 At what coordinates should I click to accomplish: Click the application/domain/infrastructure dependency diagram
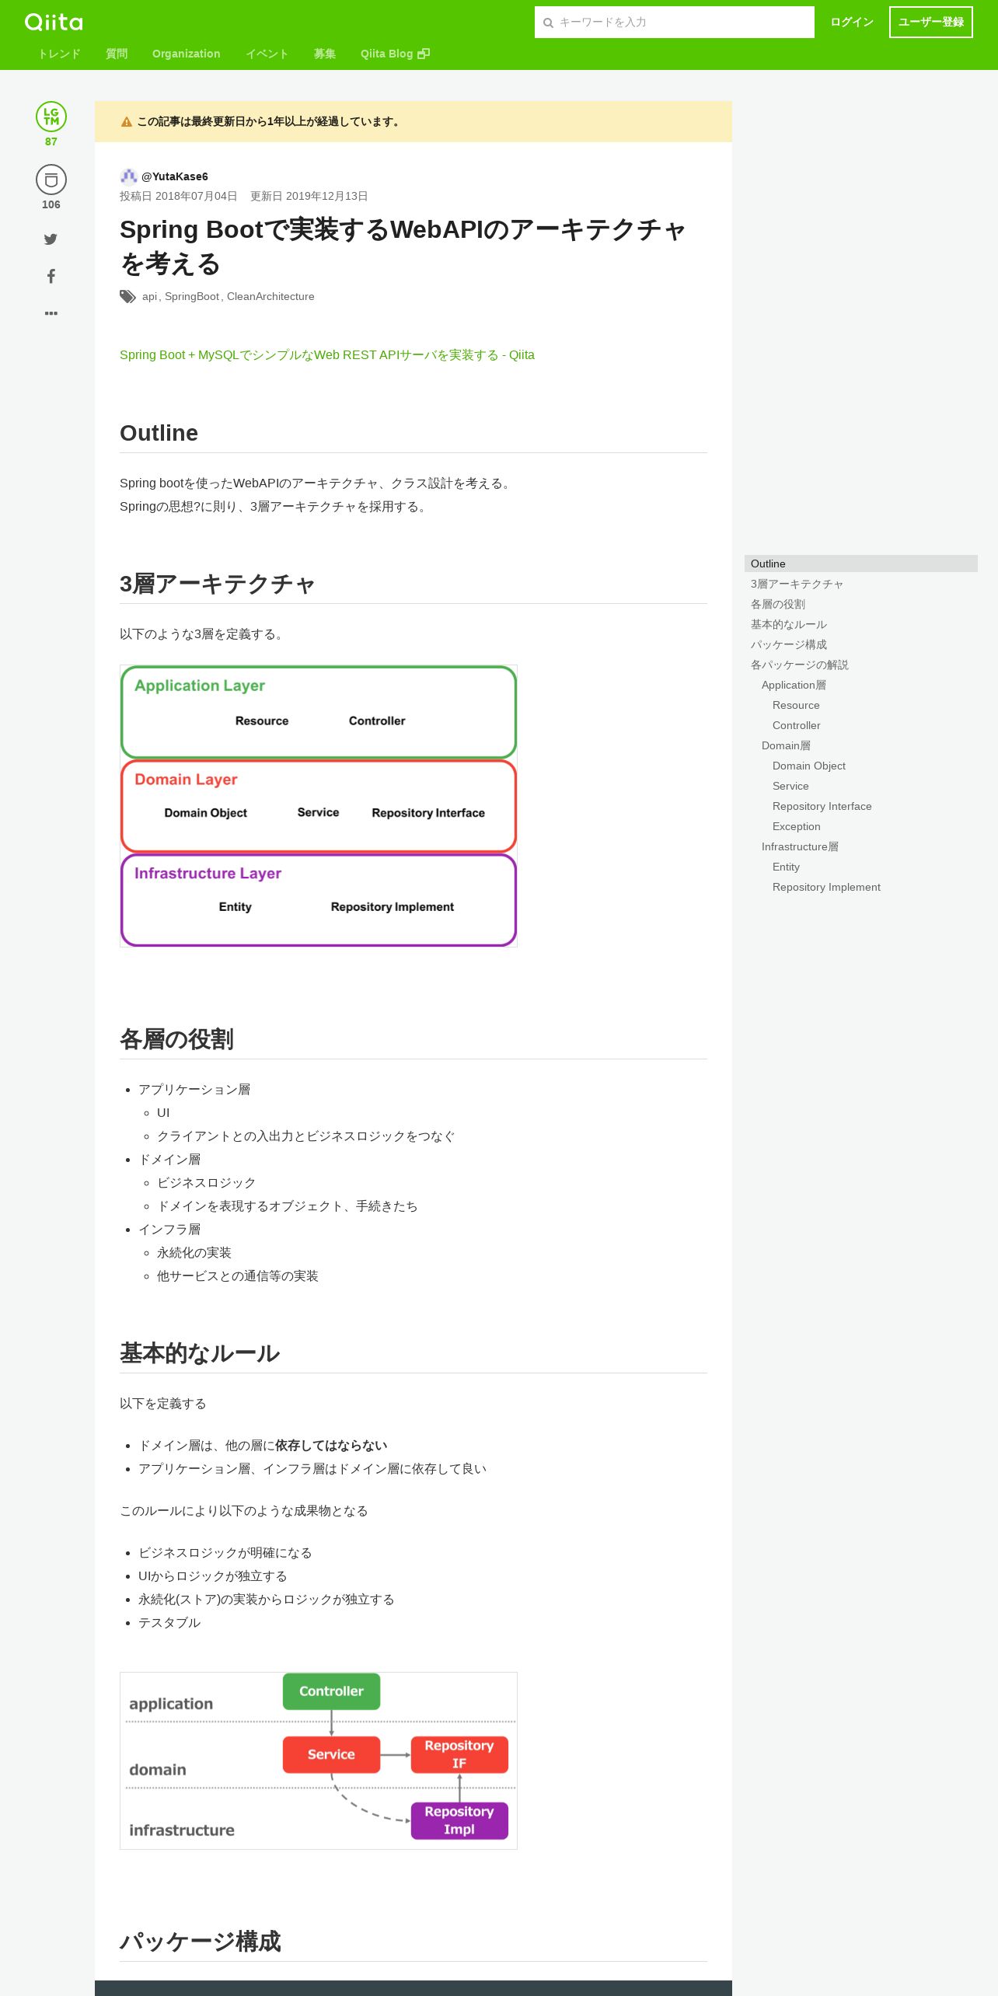tap(319, 1760)
